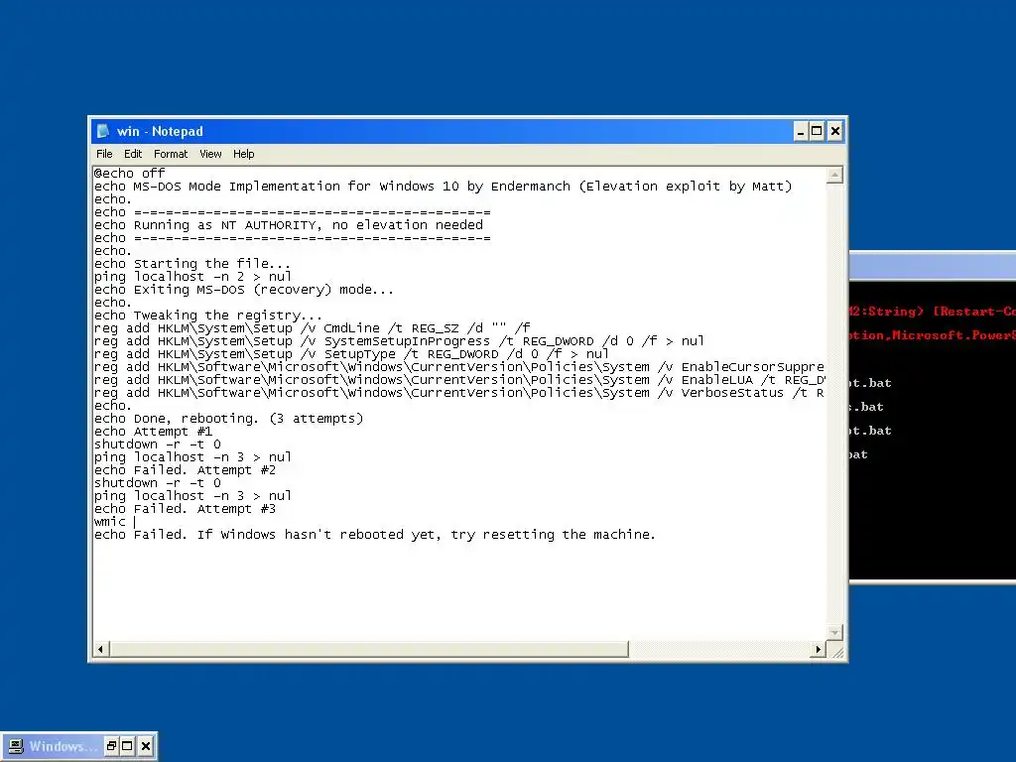Click the reg add VerboseStatus line
This screenshot has height=762, width=1016.
(x=459, y=393)
